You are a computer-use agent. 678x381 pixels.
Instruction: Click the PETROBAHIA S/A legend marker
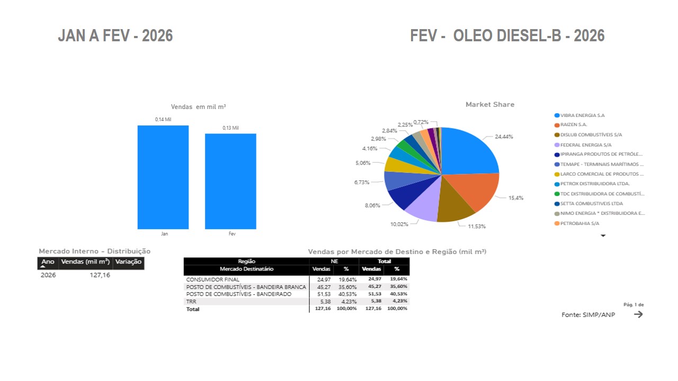[557, 223]
